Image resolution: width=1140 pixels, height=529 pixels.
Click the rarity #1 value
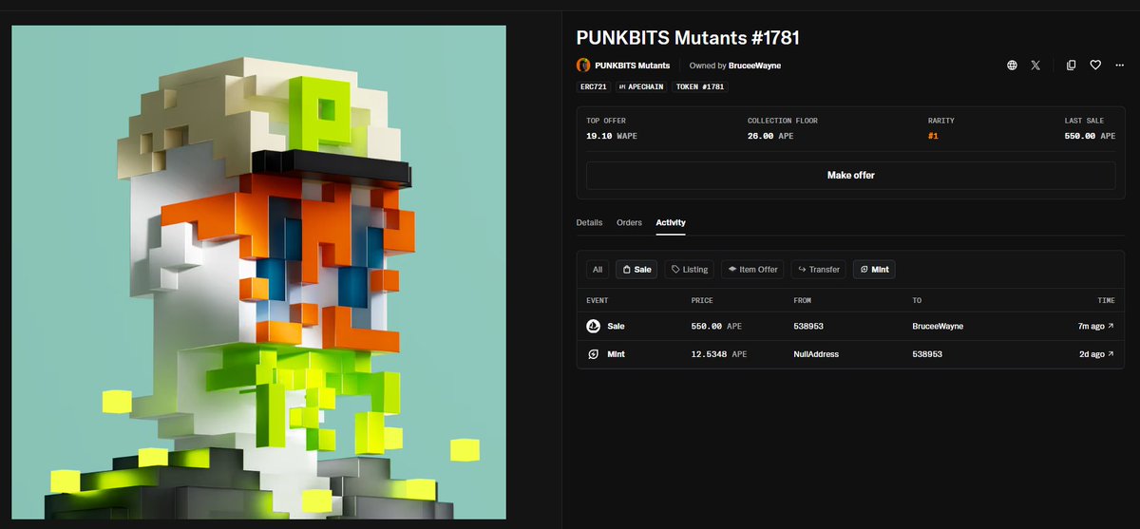[x=934, y=136]
